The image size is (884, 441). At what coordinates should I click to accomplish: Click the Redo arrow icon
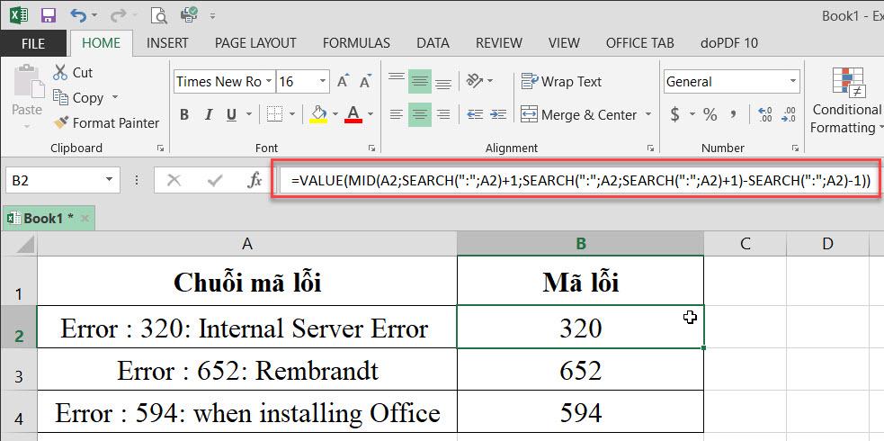coord(119,15)
